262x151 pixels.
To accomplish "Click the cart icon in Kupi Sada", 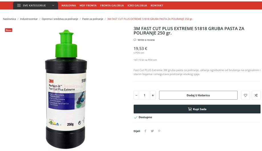I will [x=190, y=109].
